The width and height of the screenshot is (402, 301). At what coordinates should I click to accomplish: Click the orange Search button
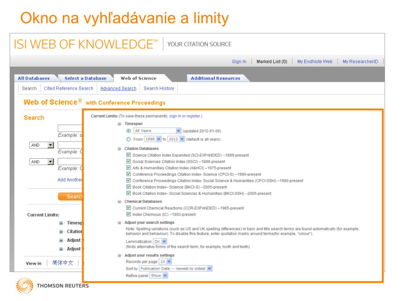pos(70,196)
